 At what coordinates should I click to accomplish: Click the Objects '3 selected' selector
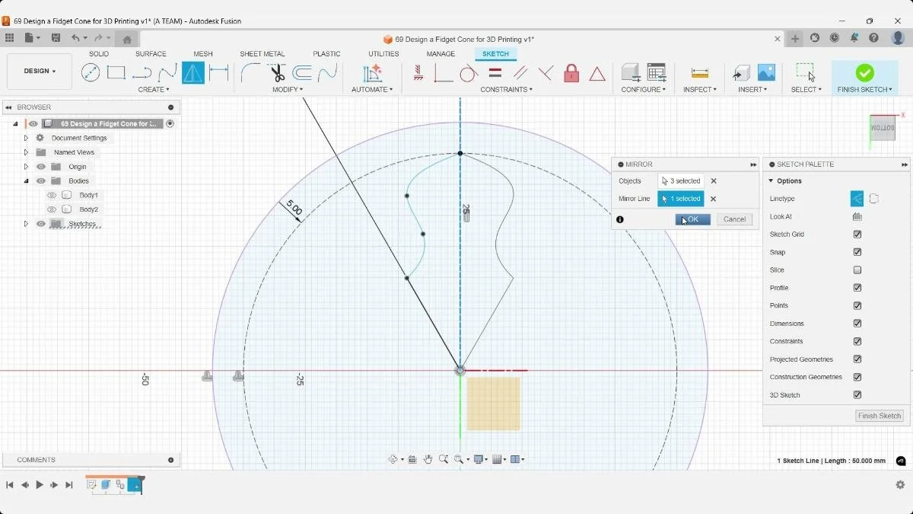point(681,181)
